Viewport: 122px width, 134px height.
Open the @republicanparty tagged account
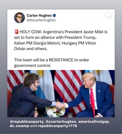coord(27,122)
